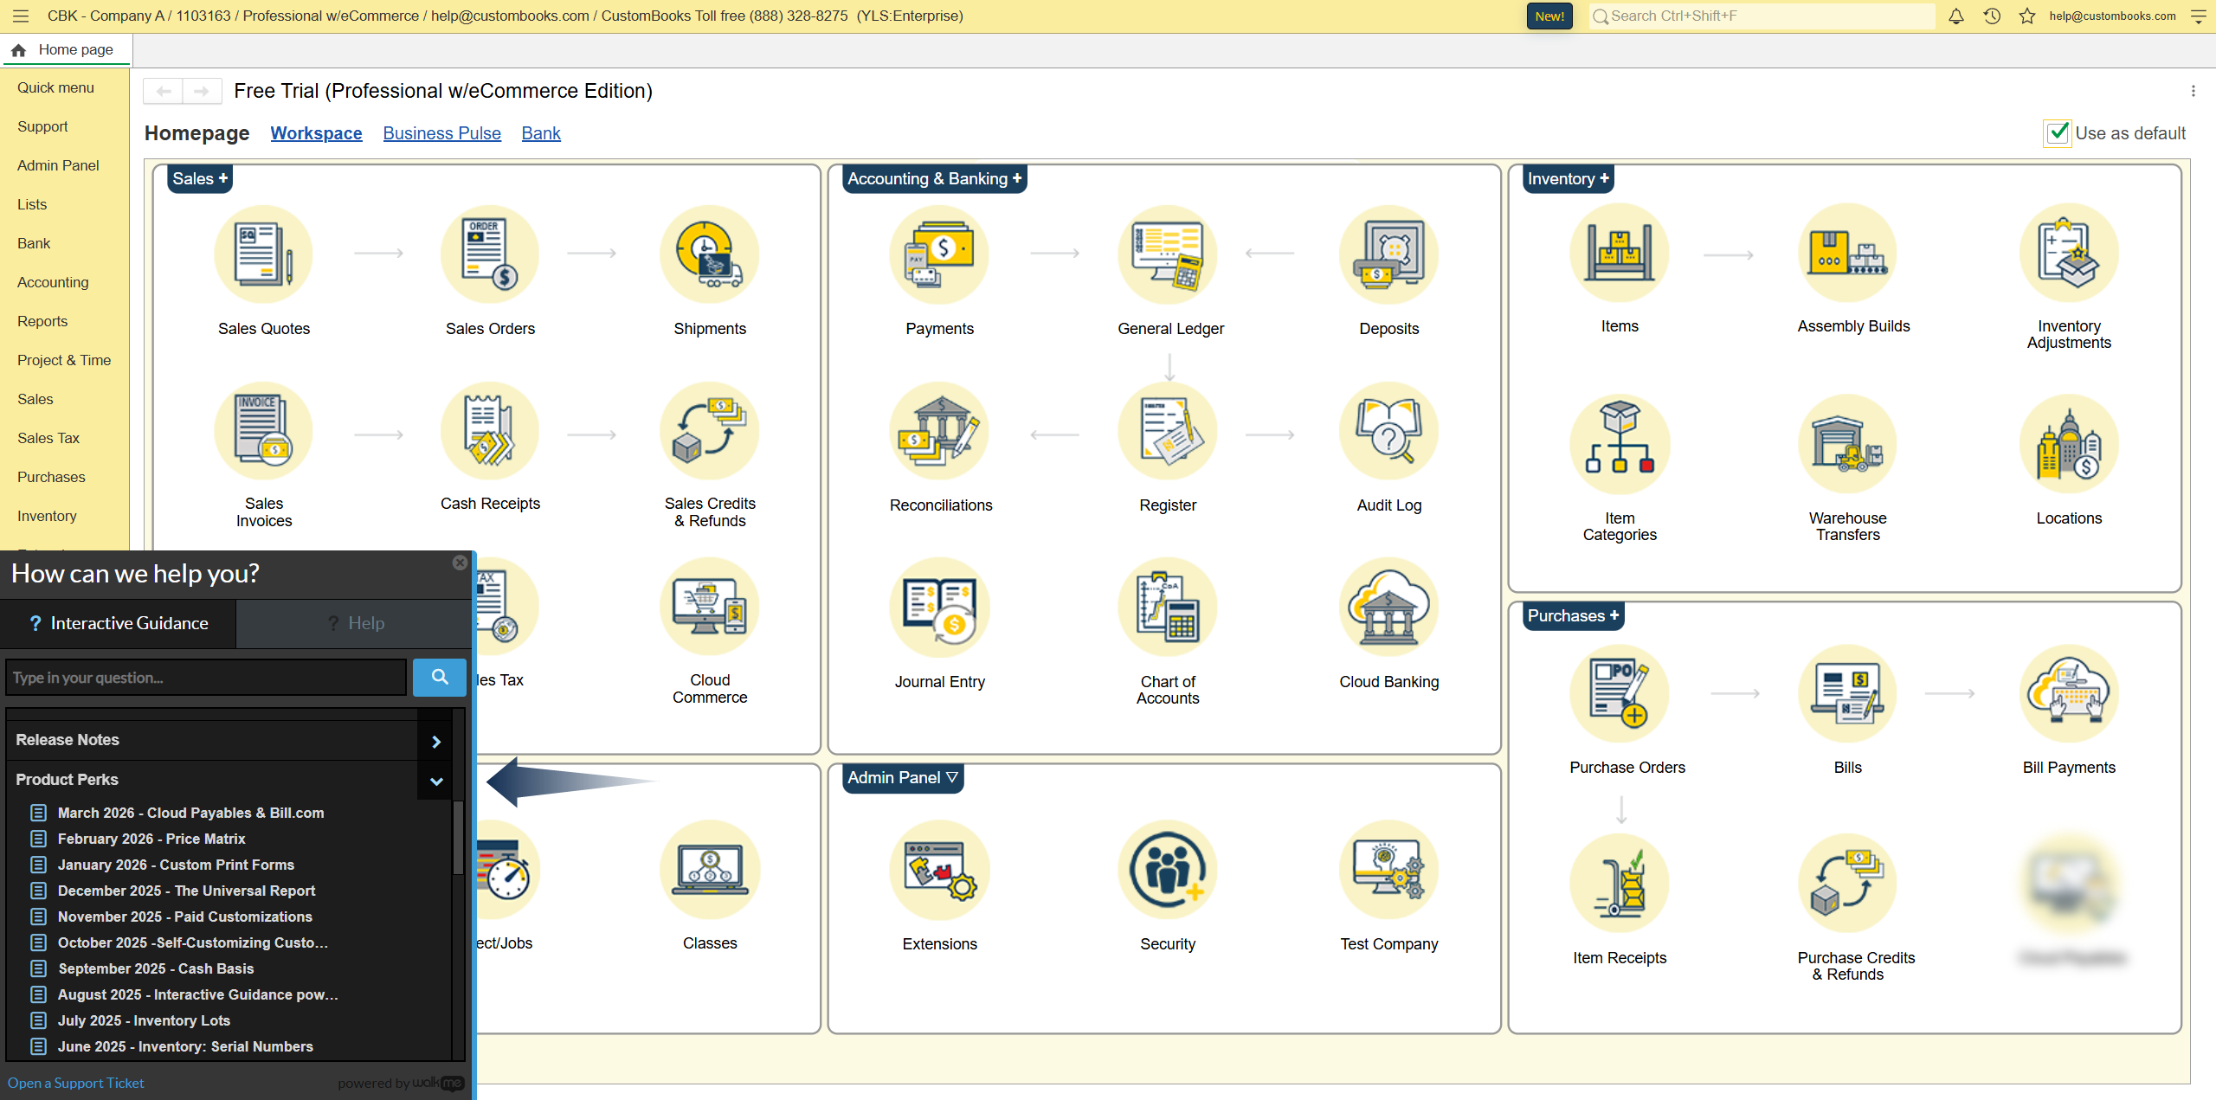The image size is (2216, 1100).
Task: Collapse the Product Perks section
Action: pos(436,781)
